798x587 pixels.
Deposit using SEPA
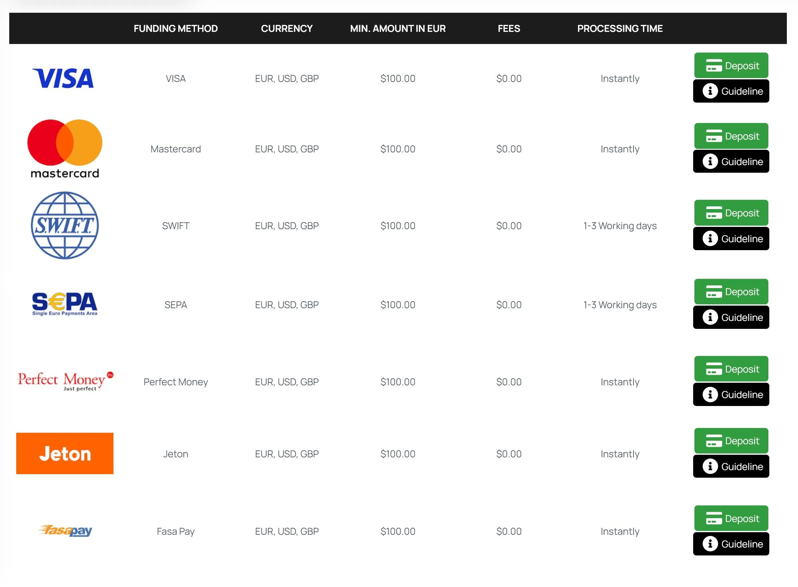pos(731,291)
